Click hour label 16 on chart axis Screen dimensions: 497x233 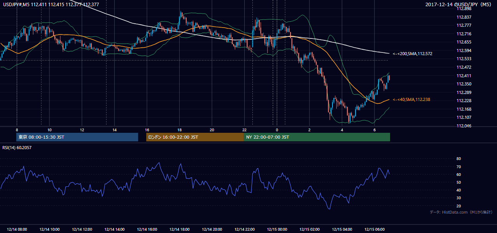click(147, 130)
